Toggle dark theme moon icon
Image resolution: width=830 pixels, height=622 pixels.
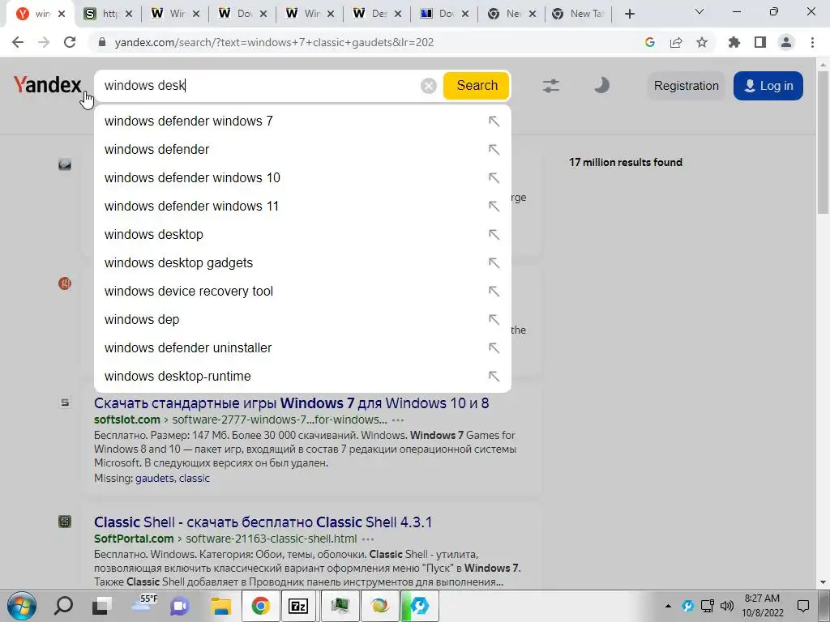pyautogui.click(x=601, y=85)
